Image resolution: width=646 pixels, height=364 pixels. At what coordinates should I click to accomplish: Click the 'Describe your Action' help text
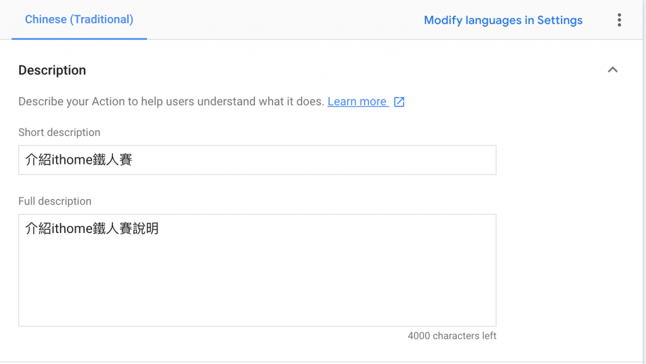pos(170,101)
